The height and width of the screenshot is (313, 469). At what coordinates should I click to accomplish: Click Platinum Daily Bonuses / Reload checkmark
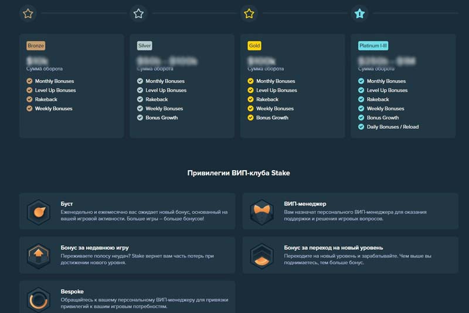[x=361, y=127]
